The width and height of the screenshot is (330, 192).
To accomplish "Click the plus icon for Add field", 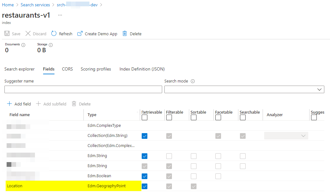I will coord(9,104).
